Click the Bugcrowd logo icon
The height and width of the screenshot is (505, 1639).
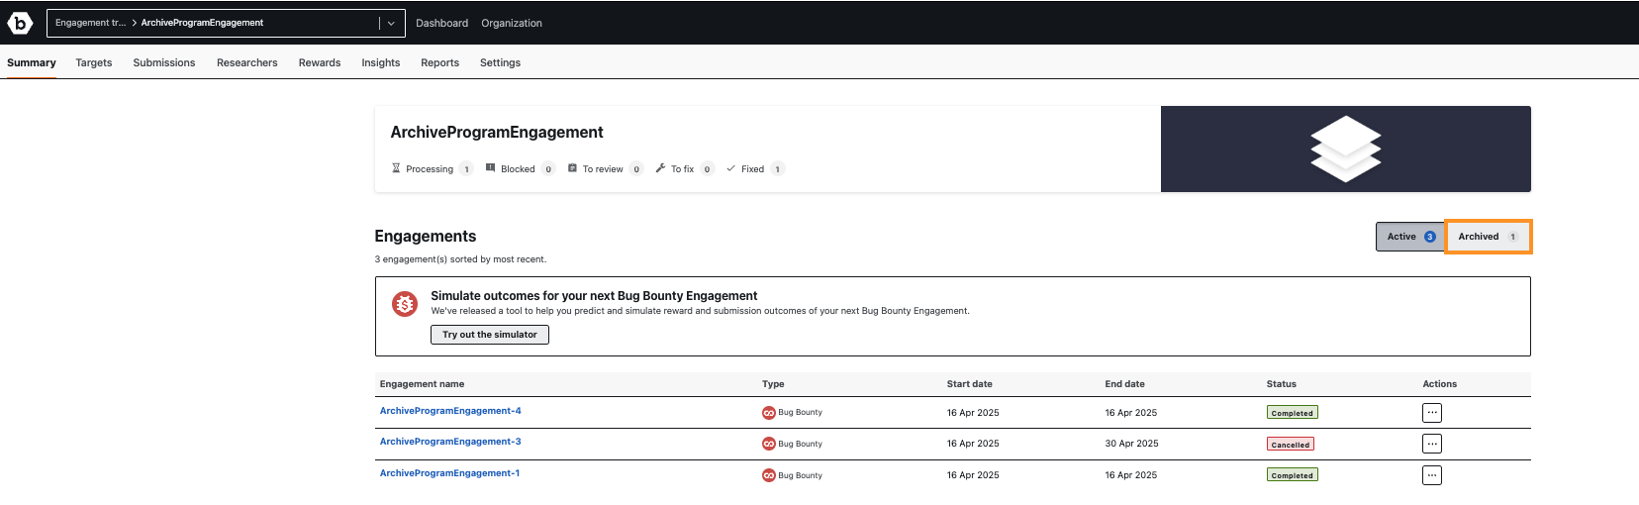click(20, 23)
